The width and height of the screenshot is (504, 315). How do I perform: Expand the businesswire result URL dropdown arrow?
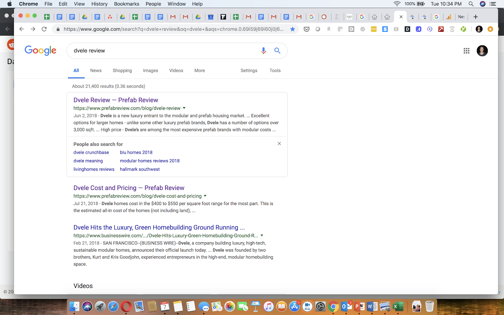coord(262,235)
